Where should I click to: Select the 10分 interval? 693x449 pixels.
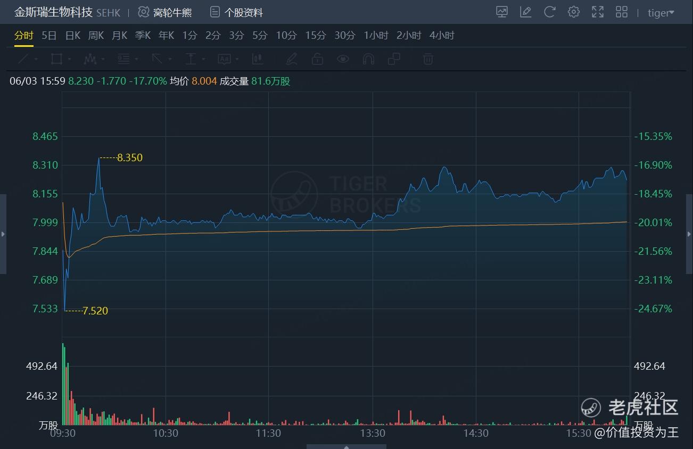(x=286, y=36)
